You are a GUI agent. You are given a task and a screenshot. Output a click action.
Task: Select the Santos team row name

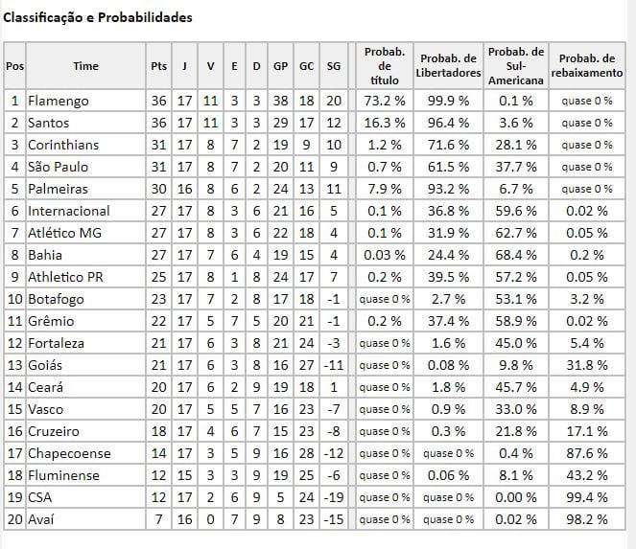(52, 123)
